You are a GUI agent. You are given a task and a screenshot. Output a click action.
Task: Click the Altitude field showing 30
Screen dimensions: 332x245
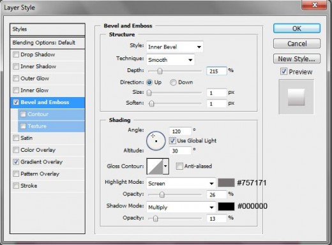180,151
